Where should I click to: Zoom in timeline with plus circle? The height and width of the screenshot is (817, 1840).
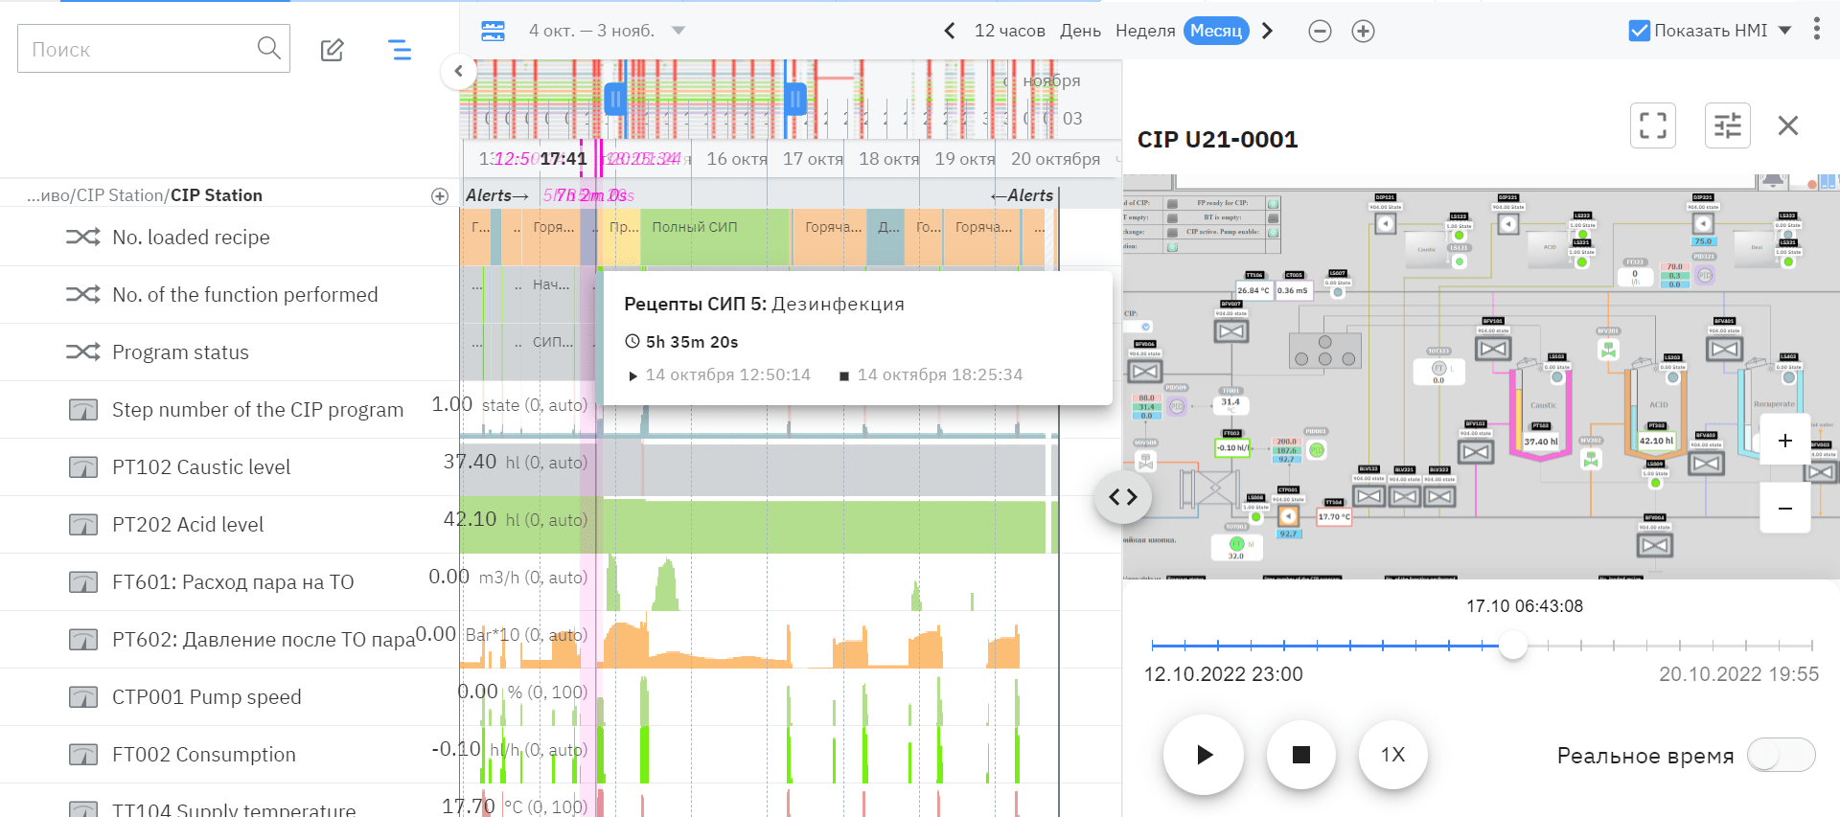pyautogui.click(x=1363, y=31)
